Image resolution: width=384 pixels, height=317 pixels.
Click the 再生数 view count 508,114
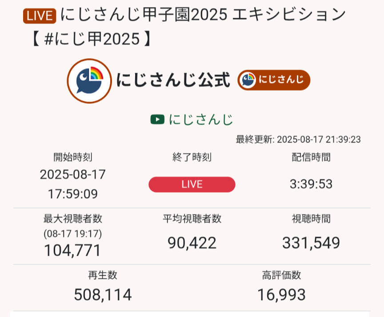point(103,294)
